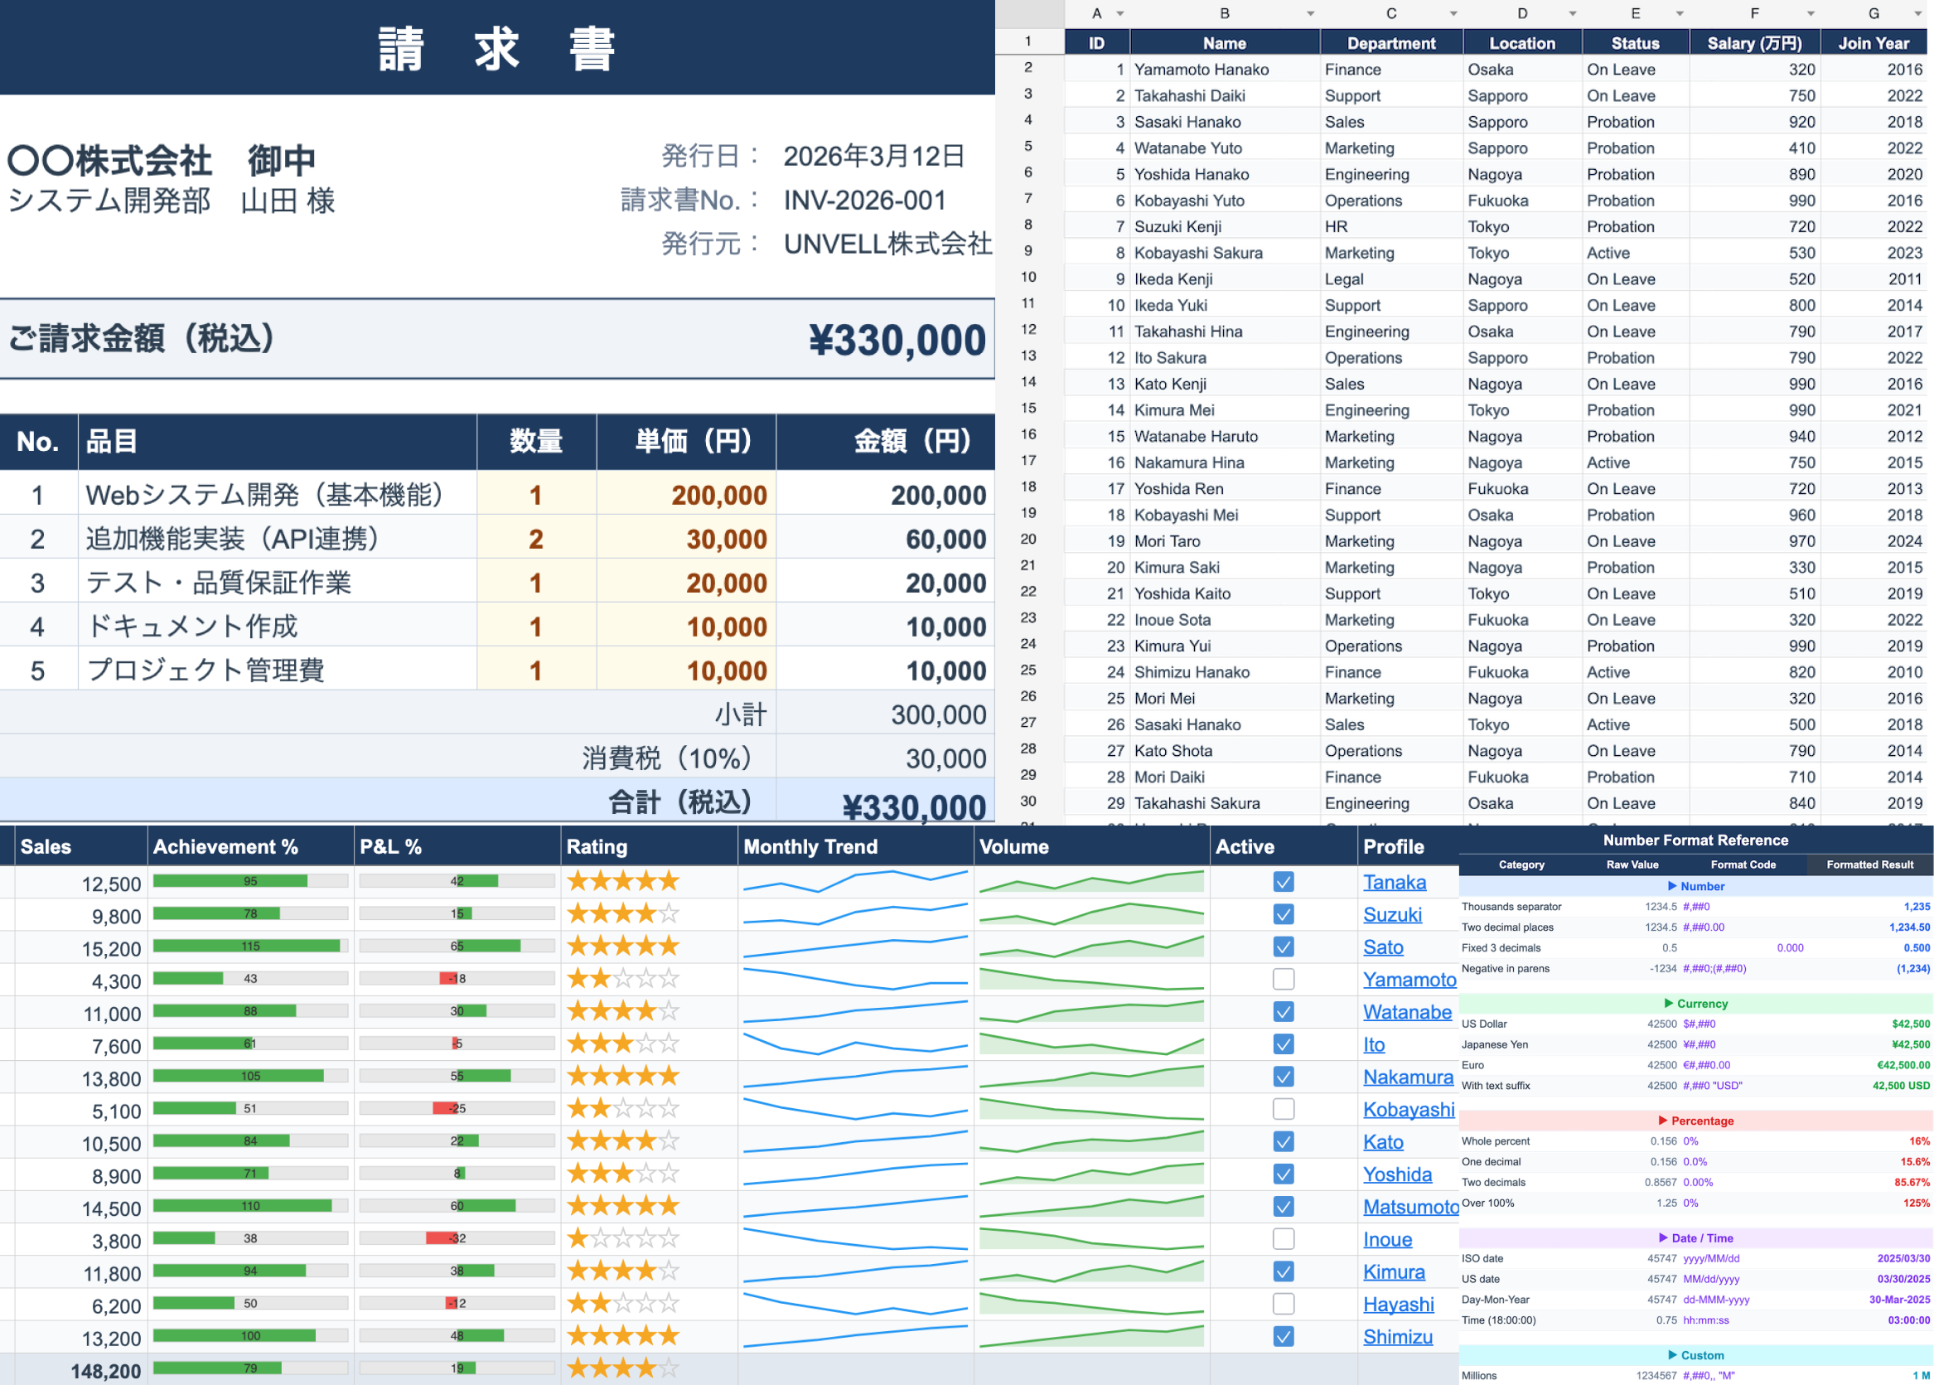The image size is (1934, 1385).
Task: Click the Date / Time triangle icon
Action: coord(1664,1237)
